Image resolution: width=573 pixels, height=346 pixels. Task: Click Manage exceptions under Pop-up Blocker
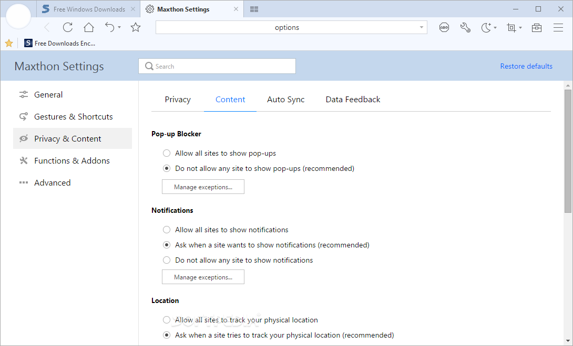tap(203, 187)
